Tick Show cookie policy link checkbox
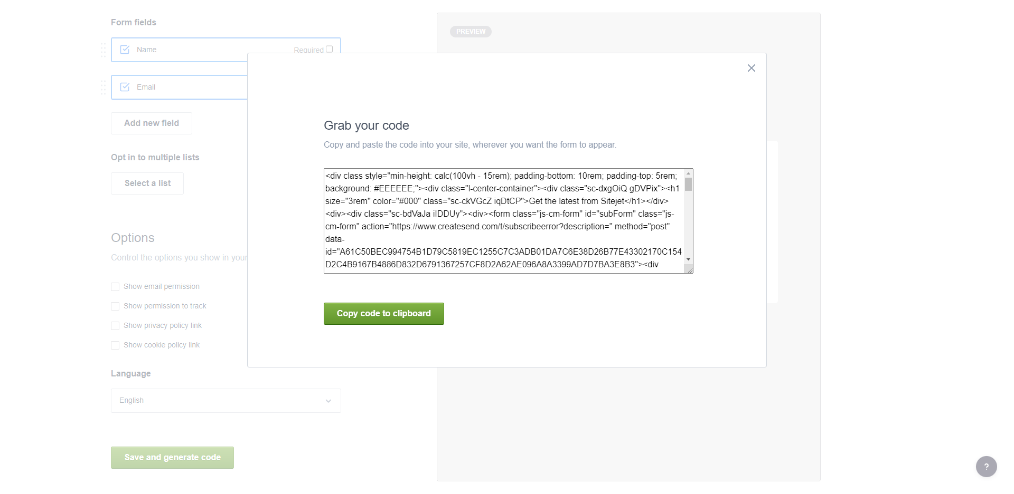 (x=115, y=345)
